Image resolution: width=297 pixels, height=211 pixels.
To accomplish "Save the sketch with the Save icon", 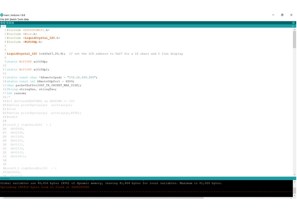I will 13,23.
